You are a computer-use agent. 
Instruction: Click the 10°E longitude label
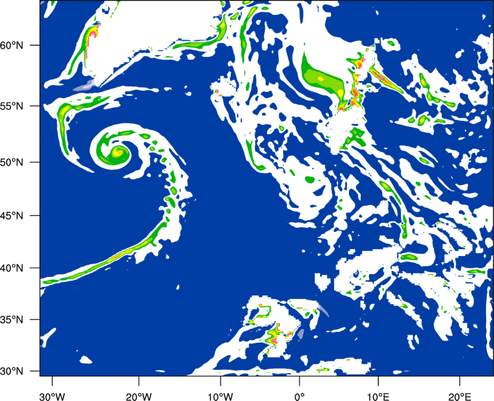tap(378, 397)
